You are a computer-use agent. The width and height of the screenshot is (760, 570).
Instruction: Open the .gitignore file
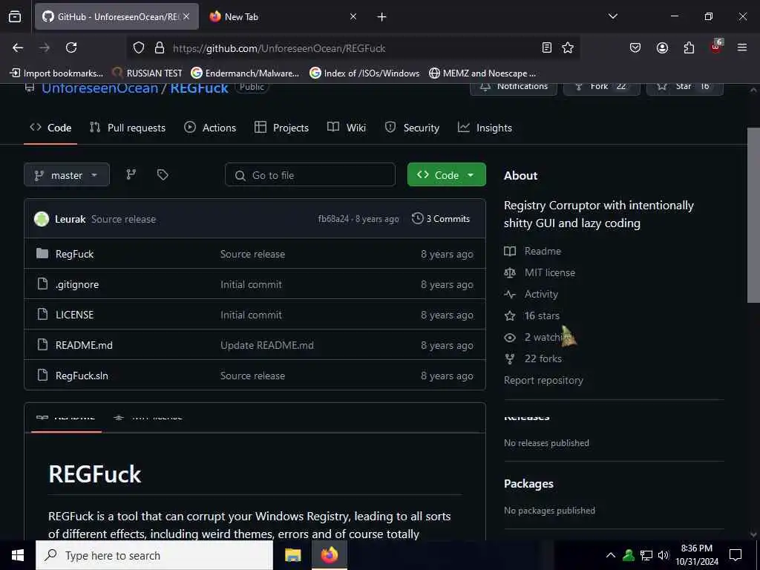point(77,284)
